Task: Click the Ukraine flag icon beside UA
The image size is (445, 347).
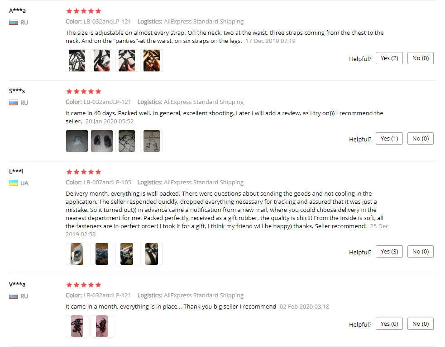Action: click(13, 183)
